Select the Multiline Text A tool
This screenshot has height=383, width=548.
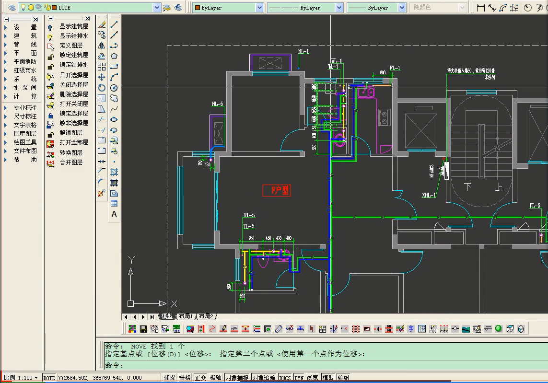coord(114,214)
